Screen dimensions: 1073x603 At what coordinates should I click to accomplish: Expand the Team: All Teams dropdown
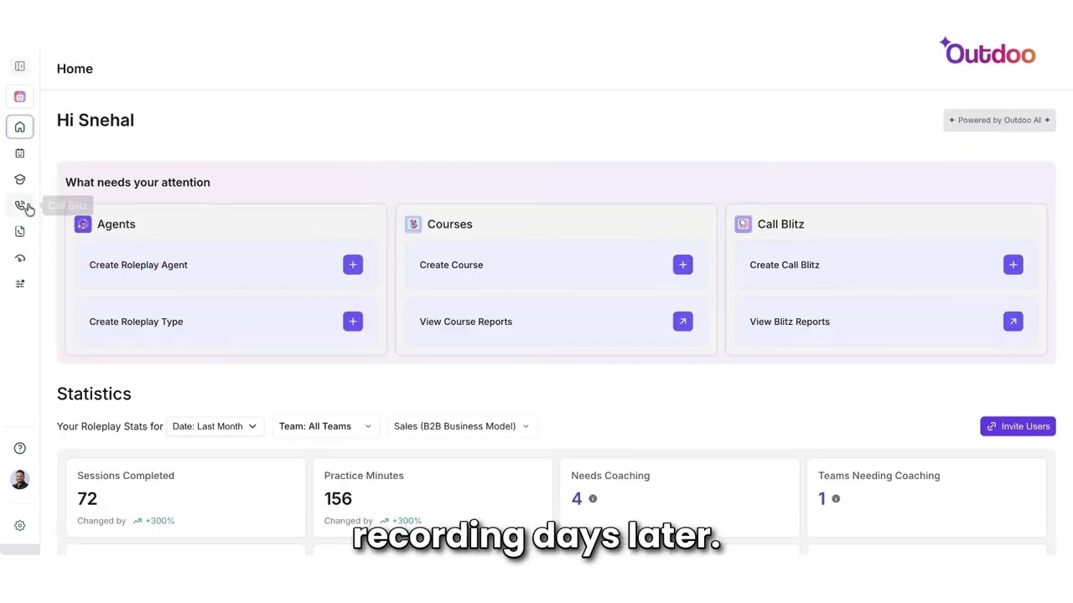324,426
